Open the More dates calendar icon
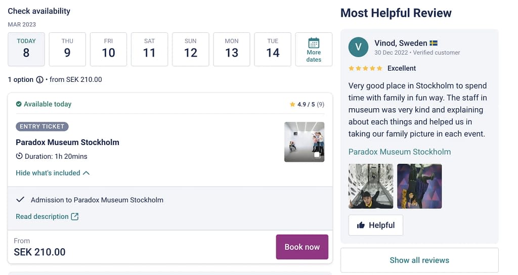The height and width of the screenshot is (275, 518). pos(314,43)
